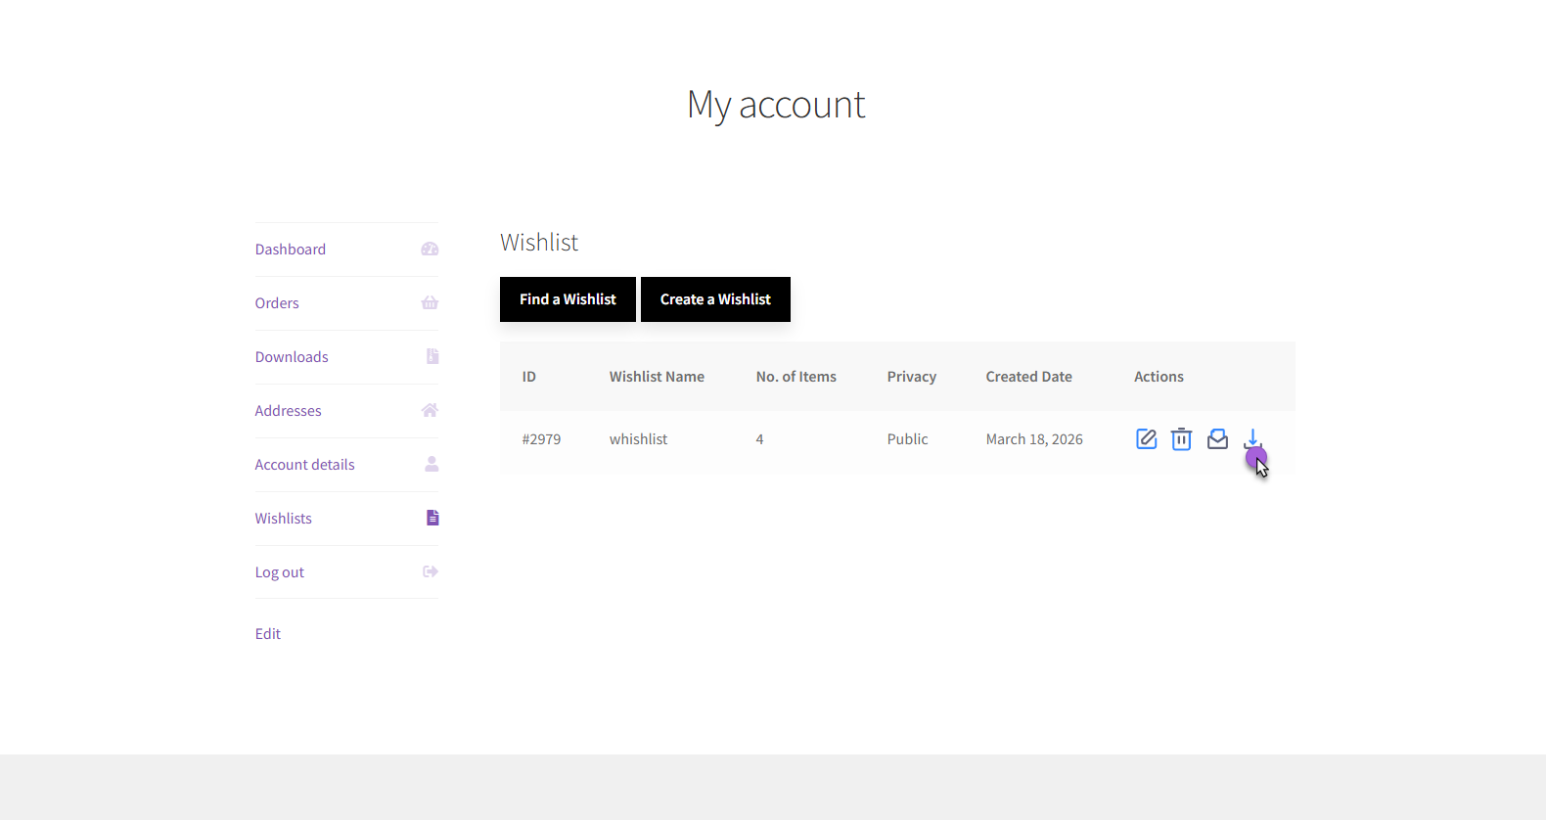Select the Log out text link
The height and width of the screenshot is (820, 1546).
click(x=280, y=572)
